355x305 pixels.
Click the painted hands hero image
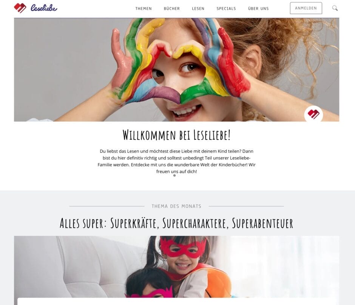[x=177, y=70]
